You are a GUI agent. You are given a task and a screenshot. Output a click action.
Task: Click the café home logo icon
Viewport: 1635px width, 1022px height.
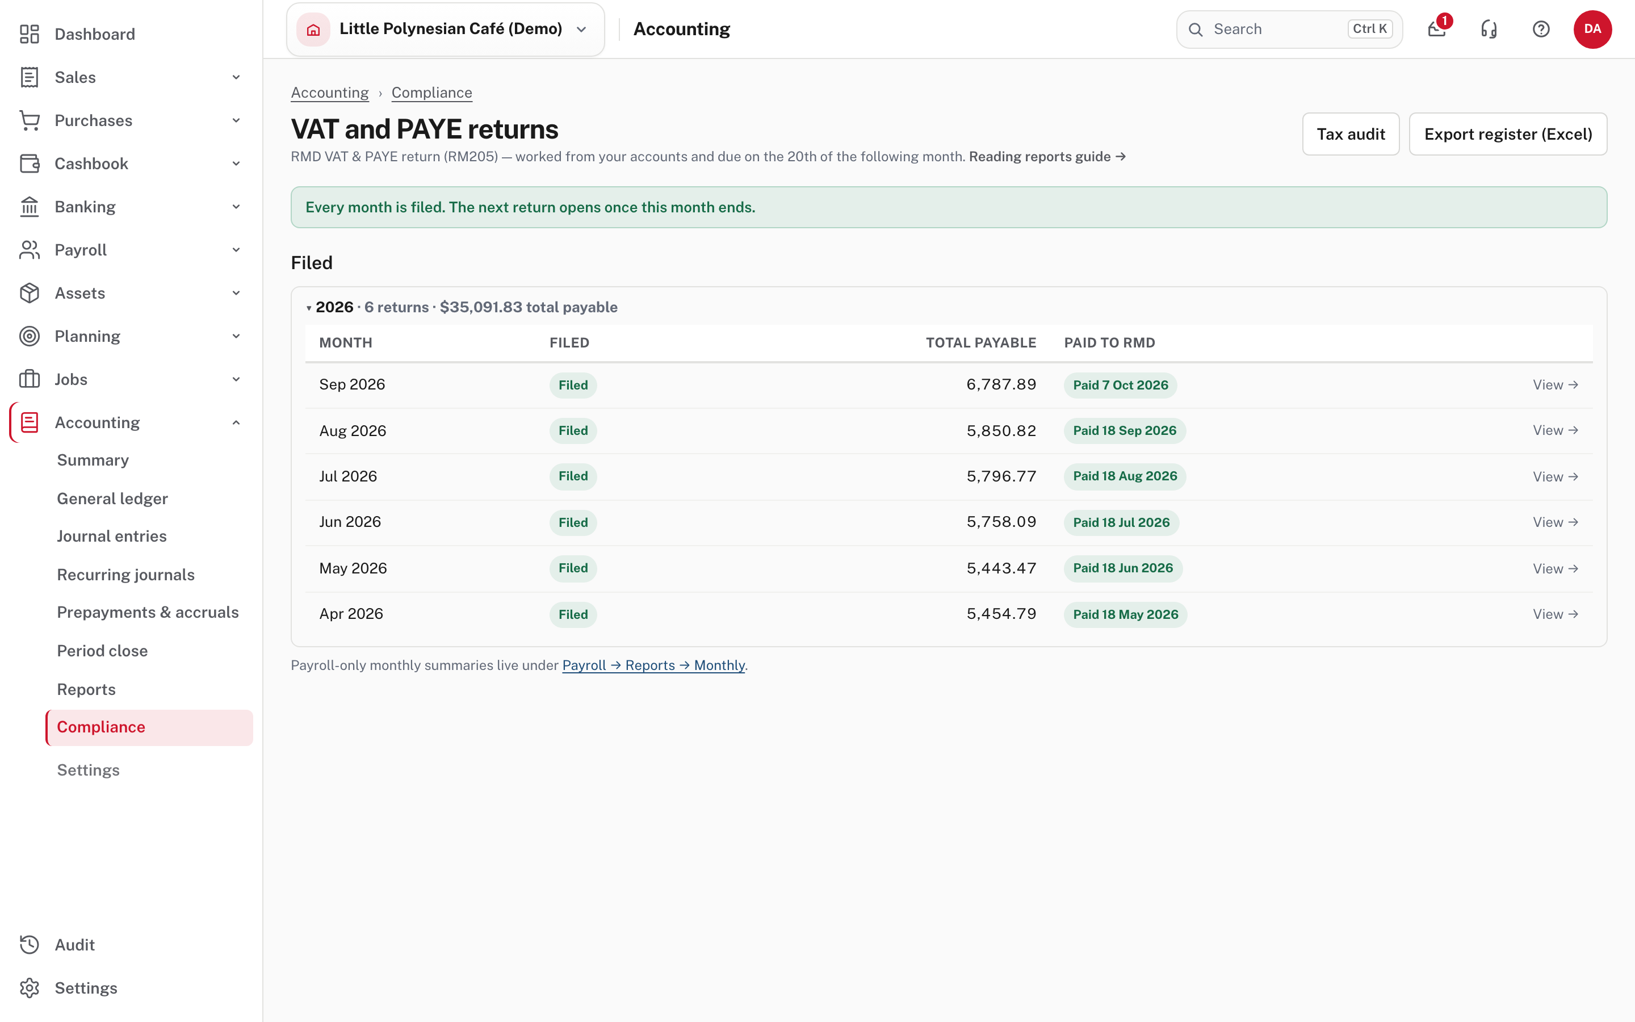[313, 29]
